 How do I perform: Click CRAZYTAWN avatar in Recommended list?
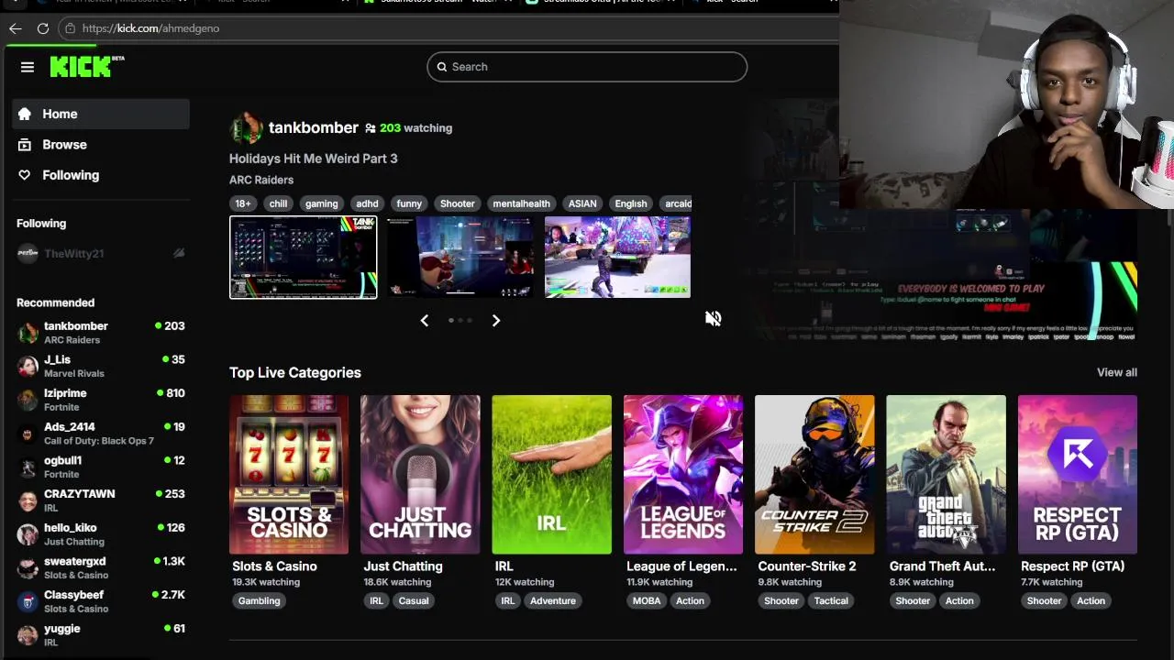[28, 500]
